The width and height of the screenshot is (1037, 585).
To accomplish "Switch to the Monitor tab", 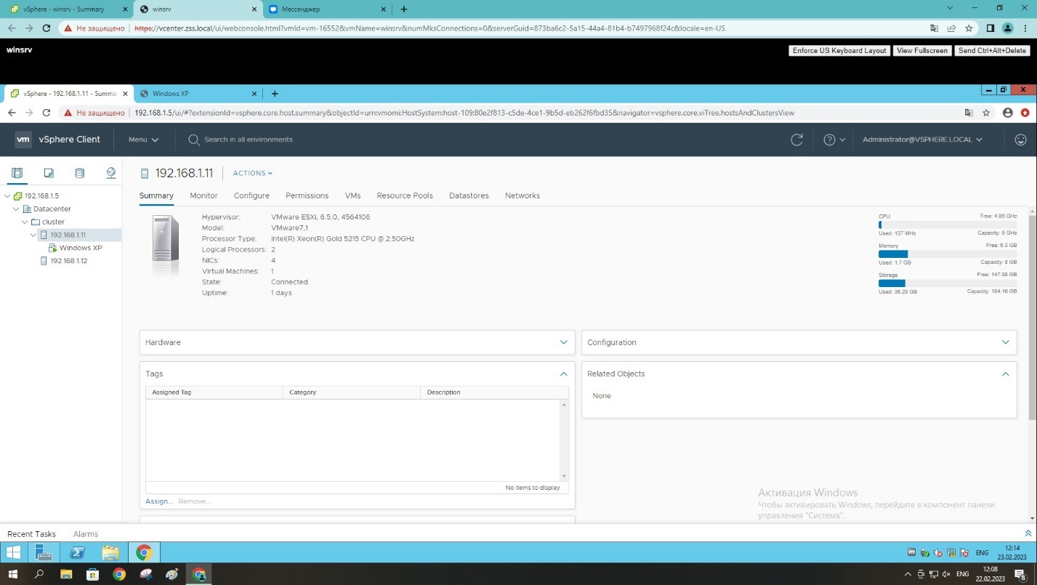I will 203,195.
